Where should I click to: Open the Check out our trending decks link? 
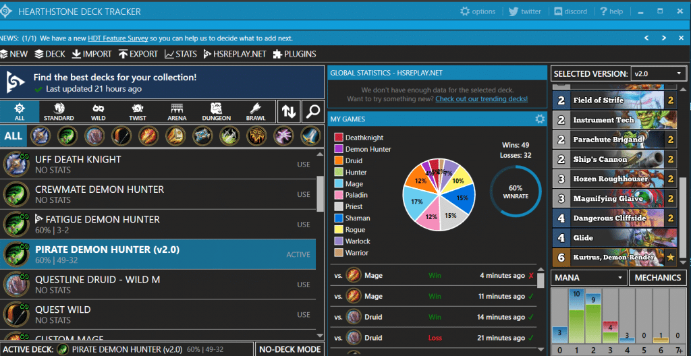click(481, 98)
